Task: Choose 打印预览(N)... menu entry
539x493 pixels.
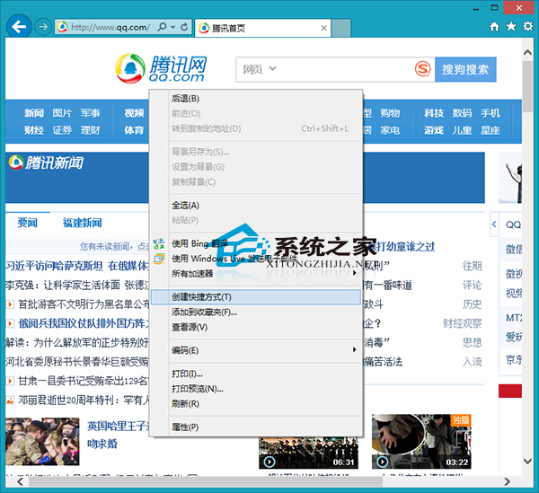Action: coord(256,389)
